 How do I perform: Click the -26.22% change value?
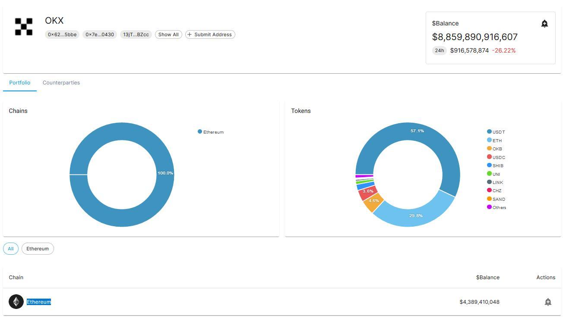click(504, 50)
